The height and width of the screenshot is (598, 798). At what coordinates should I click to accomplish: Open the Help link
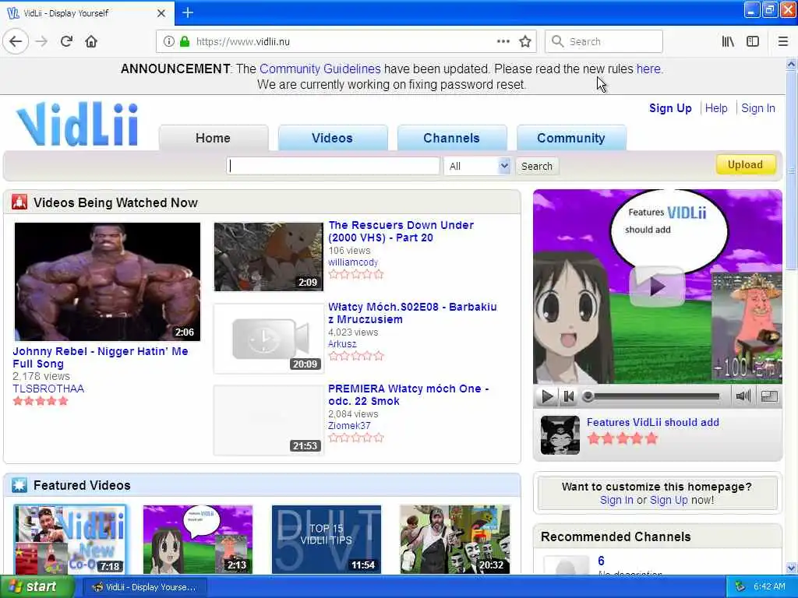coord(716,108)
